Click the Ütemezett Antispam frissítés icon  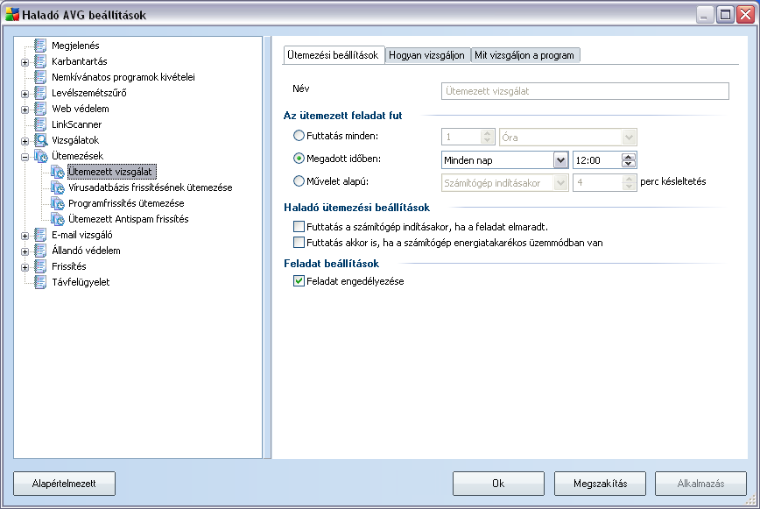click(57, 219)
